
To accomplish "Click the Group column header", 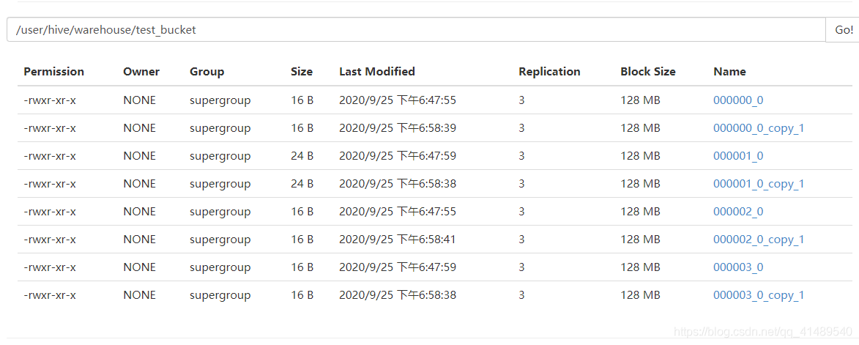I will (207, 72).
